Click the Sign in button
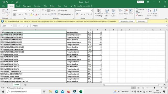The height and width of the screenshot is (94, 168). click(x=140, y=2)
